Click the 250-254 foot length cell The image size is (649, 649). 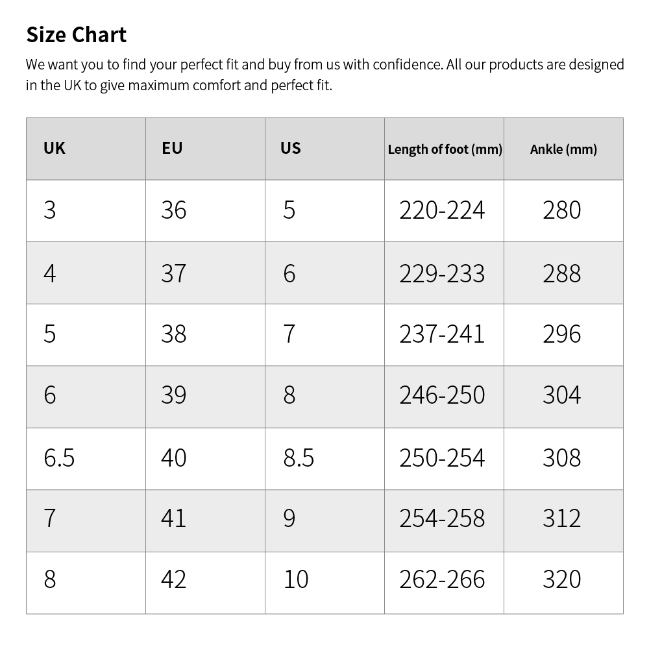442,458
